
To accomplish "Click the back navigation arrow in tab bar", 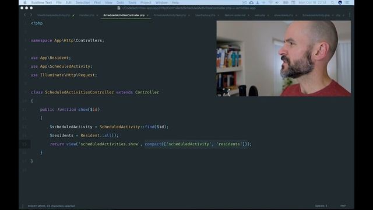I will pyautogui.click(x=25, y=15).
